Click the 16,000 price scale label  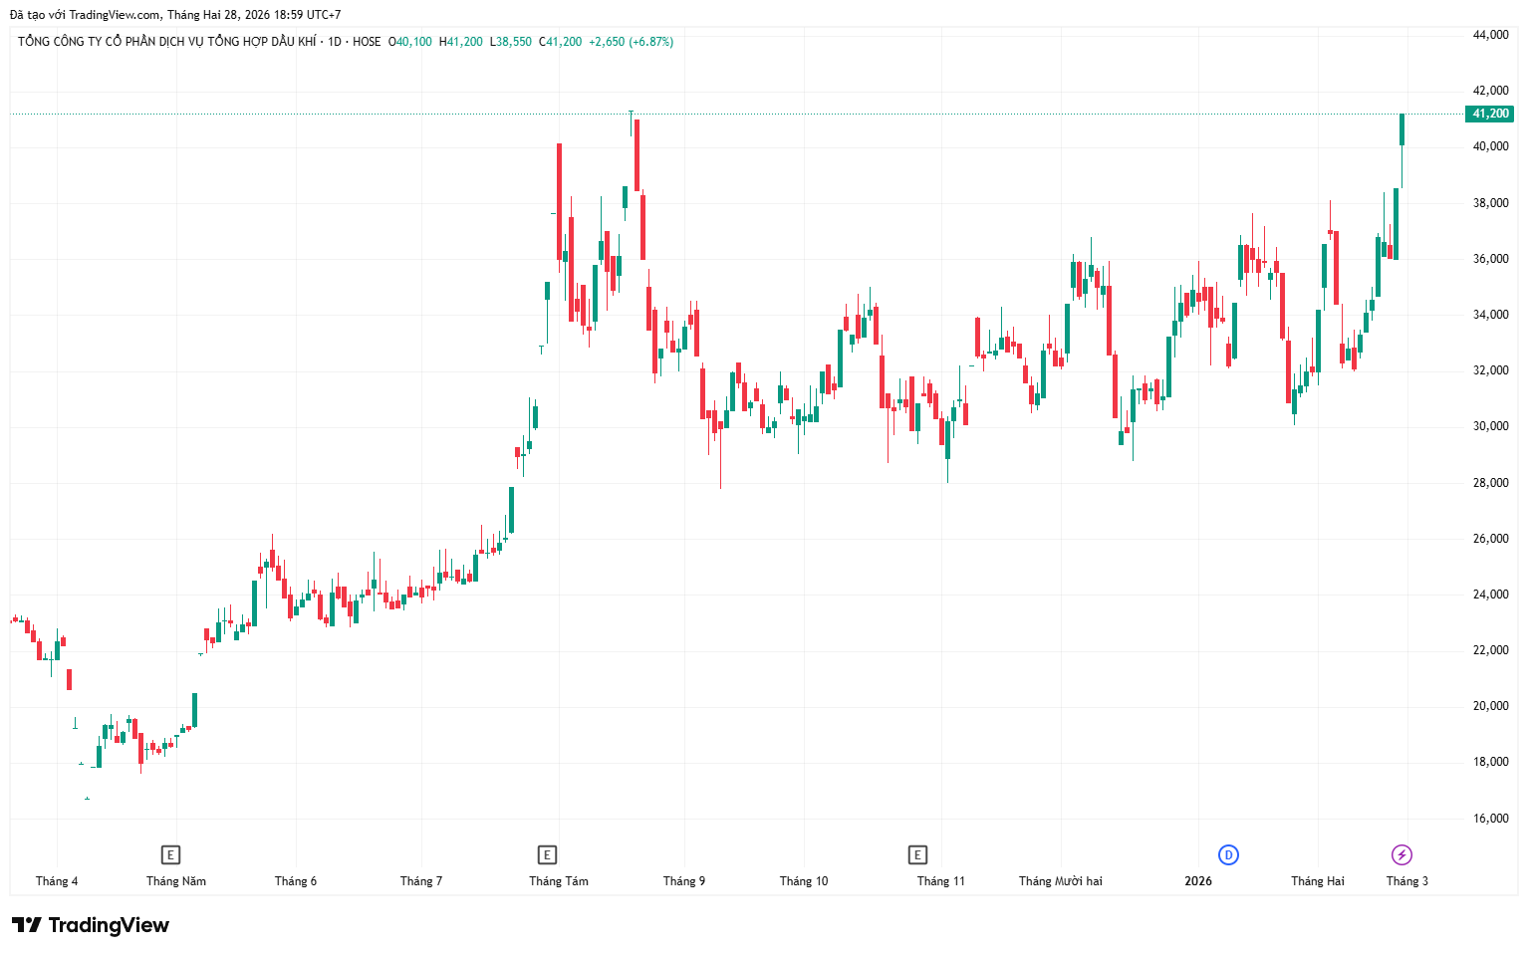coord(1490,819)
